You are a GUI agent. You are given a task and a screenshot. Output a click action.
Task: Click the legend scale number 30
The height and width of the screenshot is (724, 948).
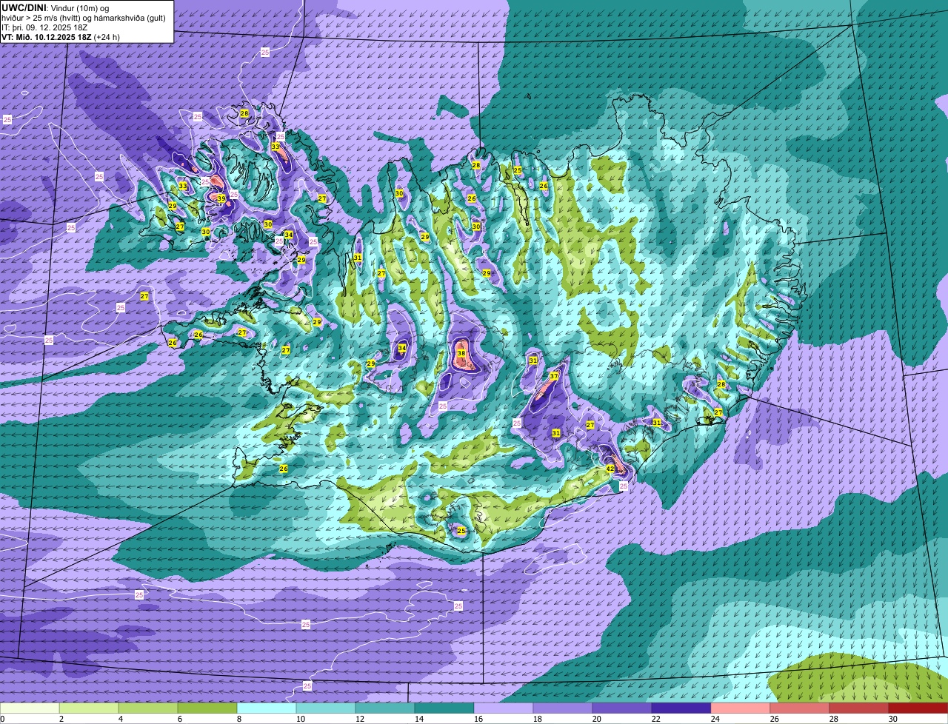(x=893, y=719)
